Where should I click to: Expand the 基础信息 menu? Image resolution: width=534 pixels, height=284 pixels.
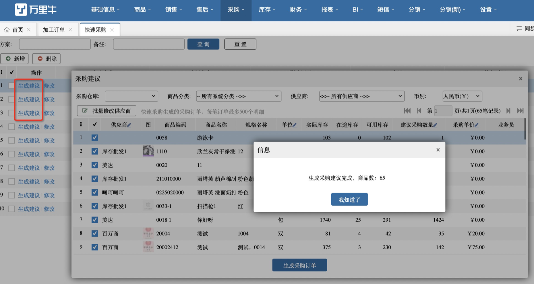tap(105, 10)
